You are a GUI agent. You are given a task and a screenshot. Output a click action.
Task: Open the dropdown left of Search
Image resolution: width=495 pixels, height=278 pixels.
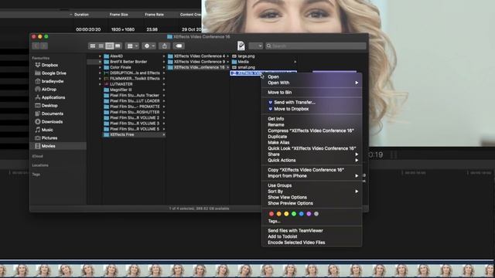[256, 46]
